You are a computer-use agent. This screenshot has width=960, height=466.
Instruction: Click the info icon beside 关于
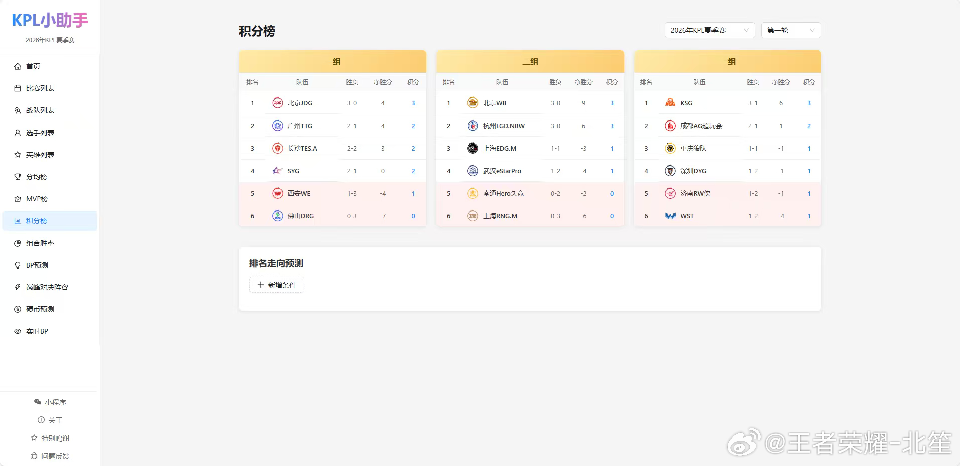pyautogui.click(x=41, y=420)
